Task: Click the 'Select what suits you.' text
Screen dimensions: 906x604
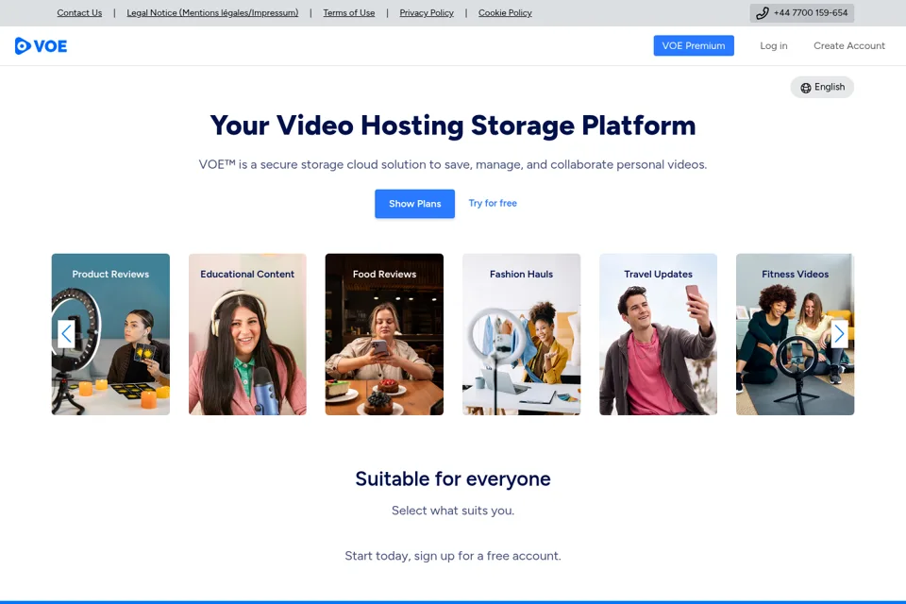Action: [x=452, y=511]
